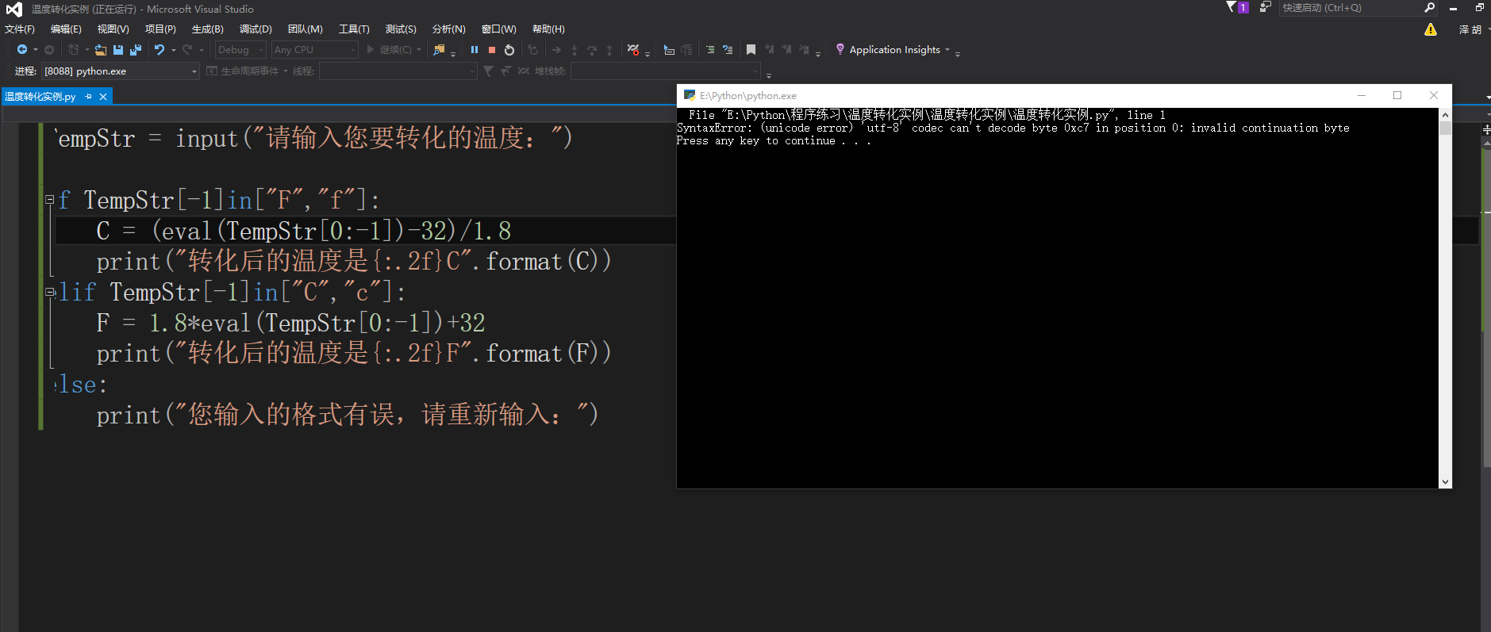Click the Redo arrow icon
Viewport: 1491px width, 632px height.
[x=187, y=50]
